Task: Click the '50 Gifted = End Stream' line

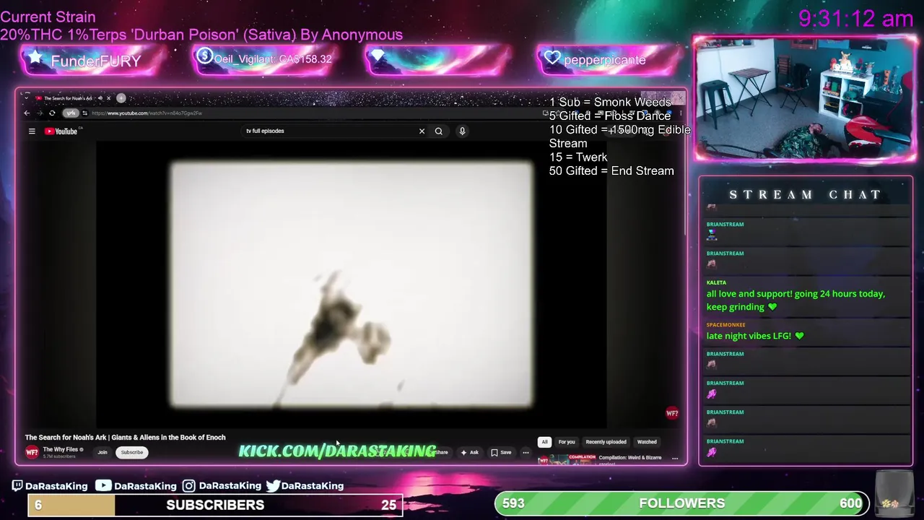Action: [x=611, y=171]
